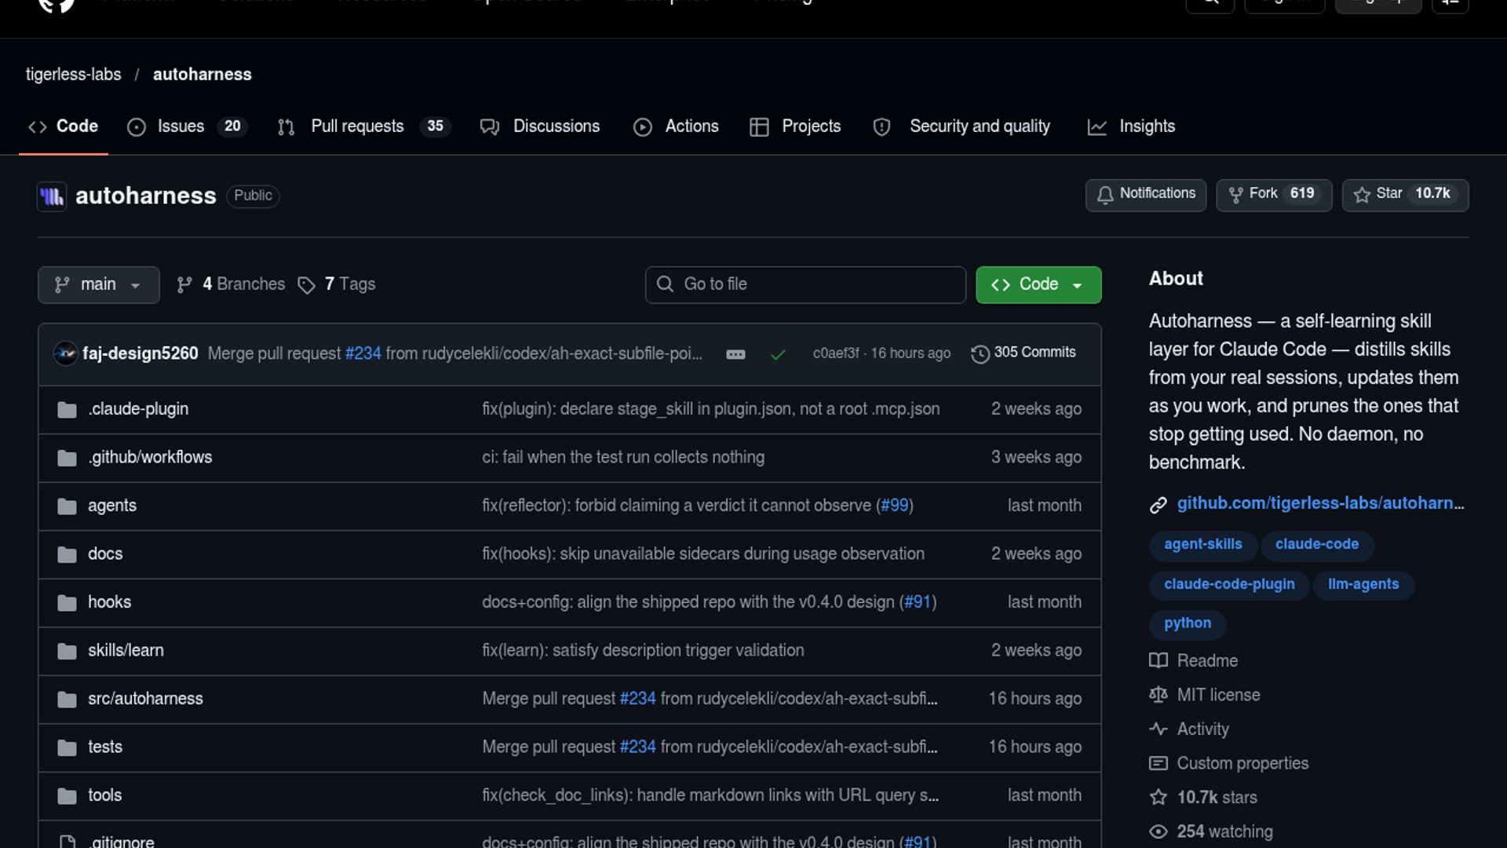View 4 Branches link
This screenshot has height=848, width=1507.
(231, 284)
